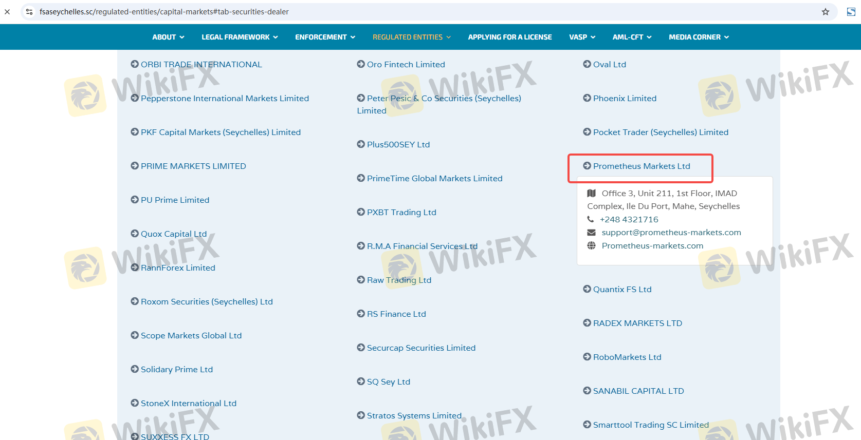Viewport: 861px width, 440px height.
Task: Click arrow icon beside SANABIL CAPITAL LTD
Action: (x=587, y=391)
